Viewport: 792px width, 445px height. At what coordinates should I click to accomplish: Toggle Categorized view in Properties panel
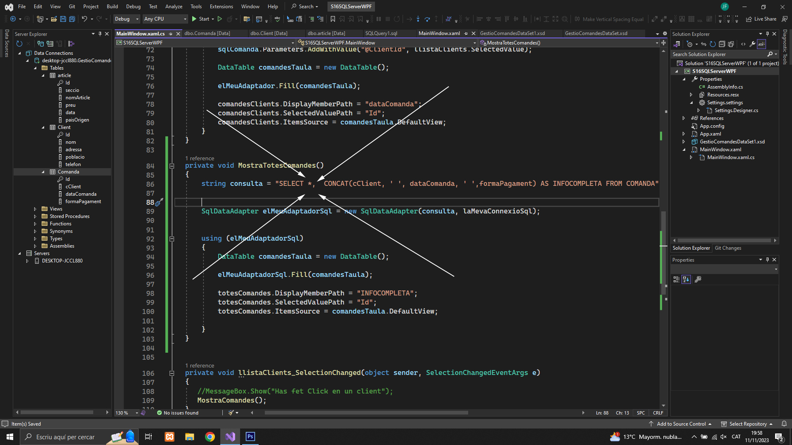click(x=676, y=279)
